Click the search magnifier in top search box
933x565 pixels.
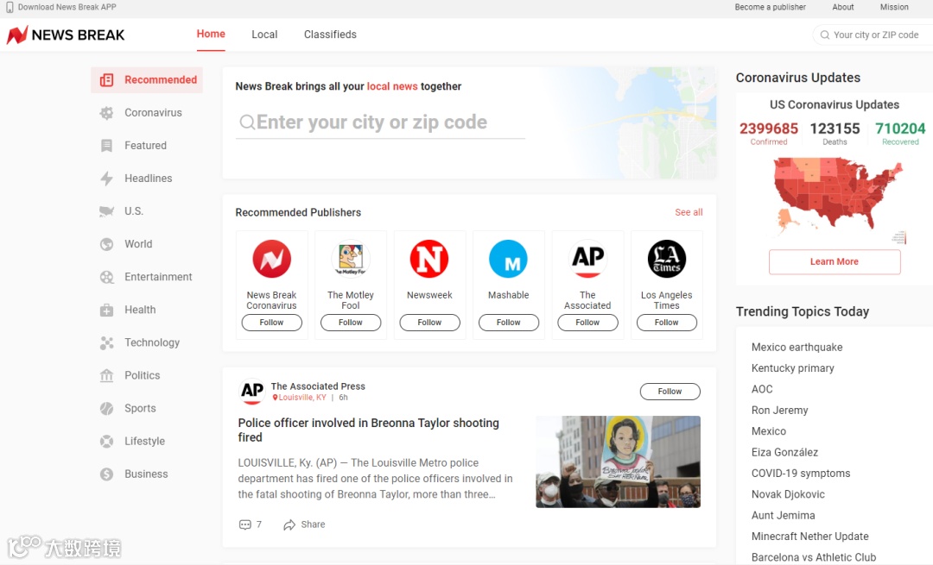(825, 35)
